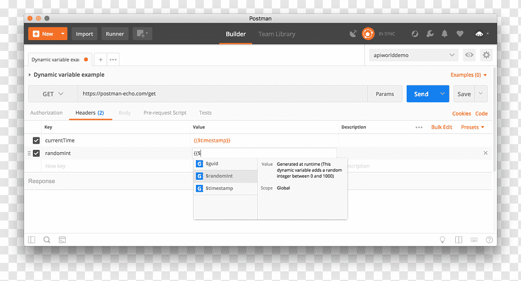Click the Cookies link
Image resolution: width=521 pixels, height=281 pixels.
[462, 114]
